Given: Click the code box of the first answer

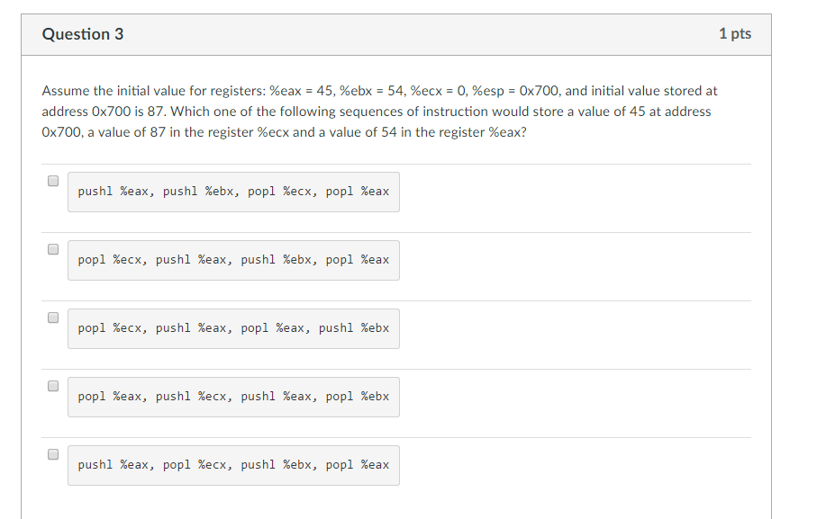Looking at the screenshot, I should pos(233,191).
